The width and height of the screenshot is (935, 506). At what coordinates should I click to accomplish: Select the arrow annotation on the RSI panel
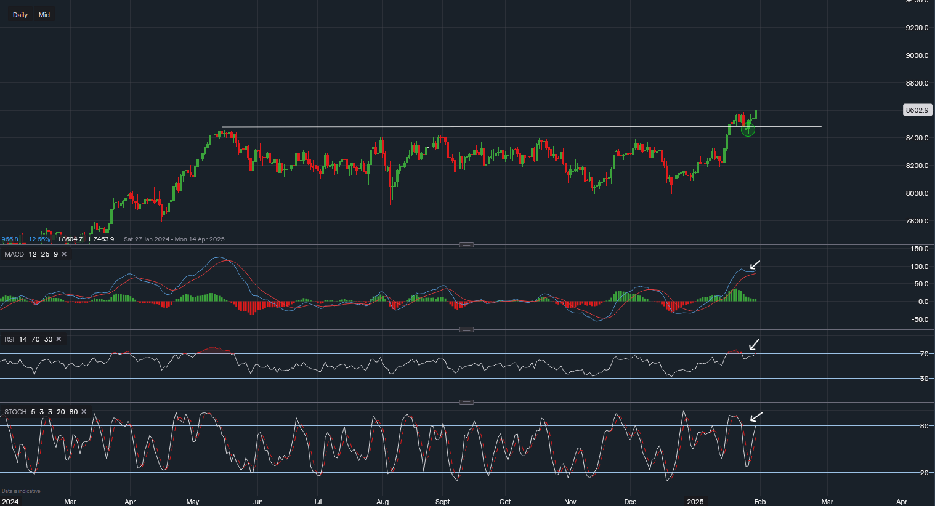(x=754, y=345)
